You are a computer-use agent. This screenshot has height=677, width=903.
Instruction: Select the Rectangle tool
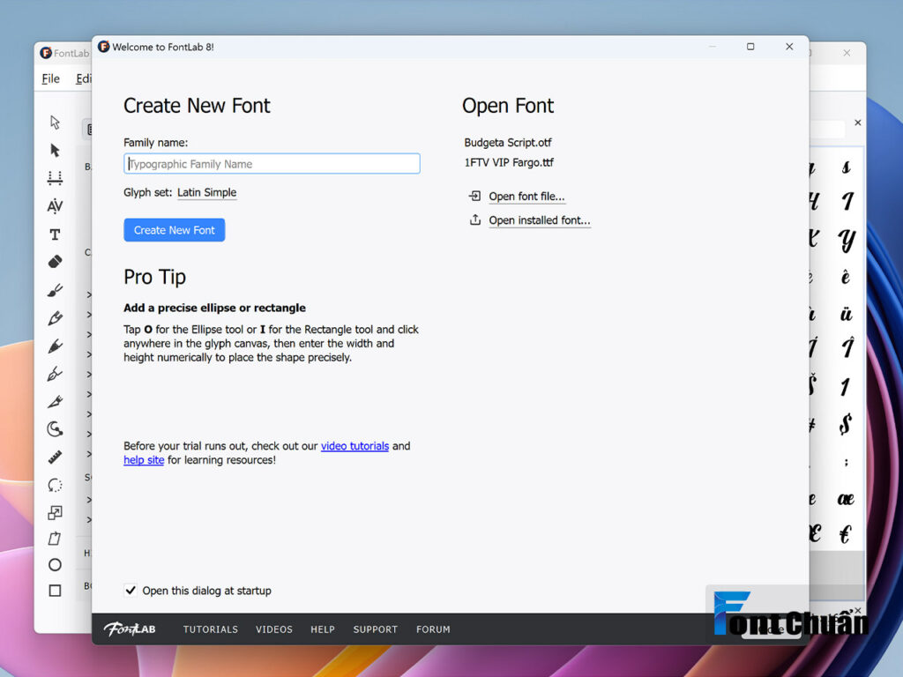click(55, 591)
